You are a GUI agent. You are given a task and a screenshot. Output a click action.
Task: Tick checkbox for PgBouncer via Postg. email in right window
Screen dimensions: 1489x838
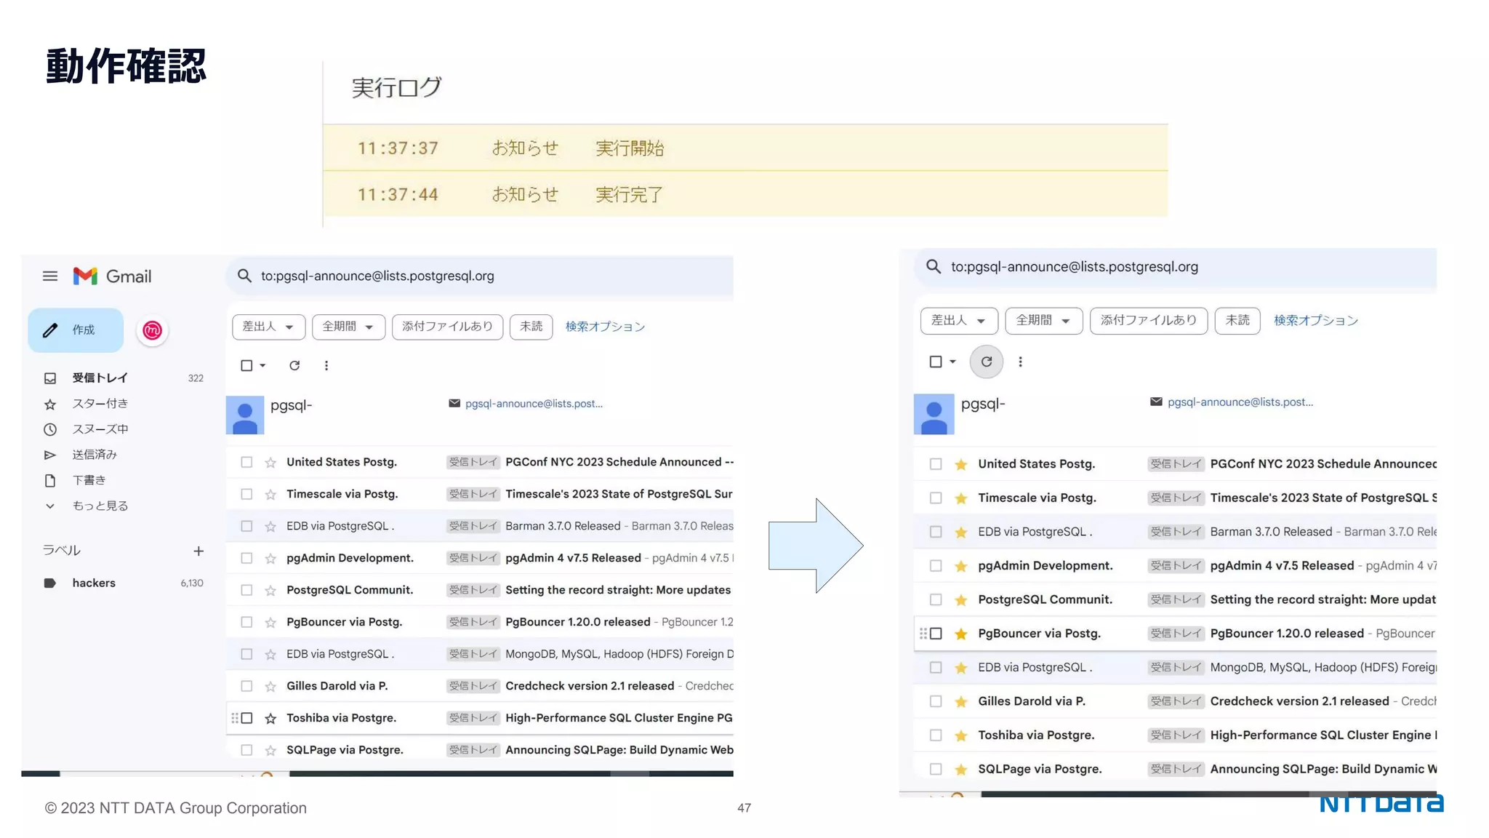tap(936, 634)
